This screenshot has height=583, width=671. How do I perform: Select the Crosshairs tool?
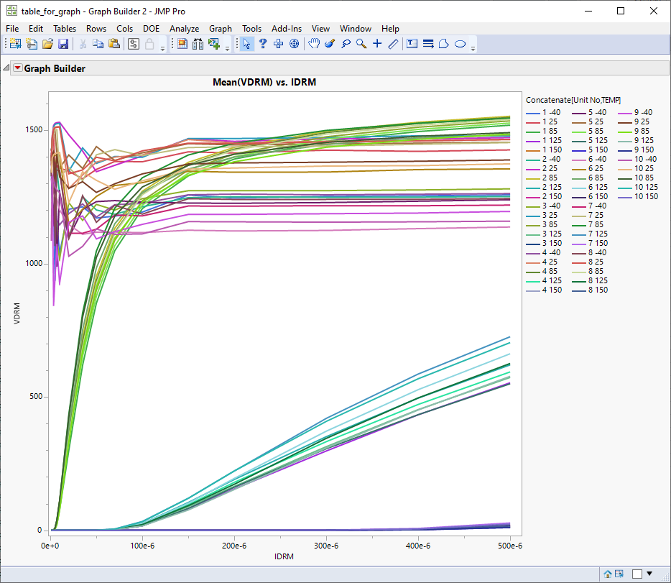point(377,44)
